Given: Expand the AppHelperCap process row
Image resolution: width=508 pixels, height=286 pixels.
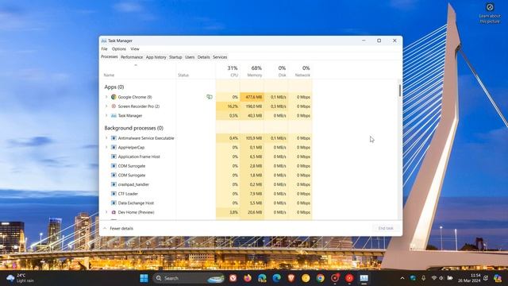Looking at the screenshot, I should (x=106, y=147).
